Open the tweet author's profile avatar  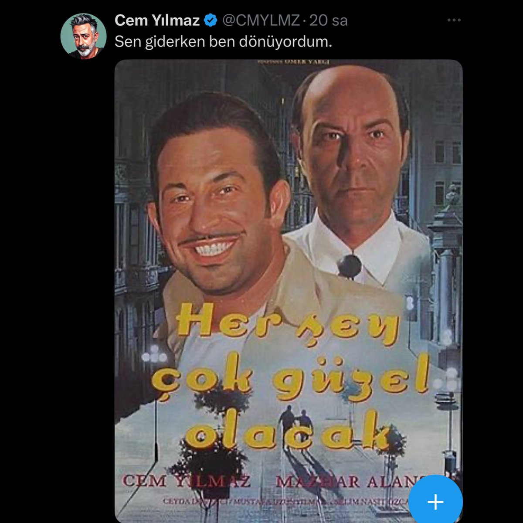coord(83,36)
